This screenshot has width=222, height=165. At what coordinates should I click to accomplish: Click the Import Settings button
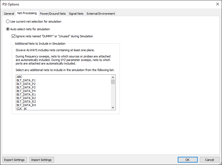point(42,160)
